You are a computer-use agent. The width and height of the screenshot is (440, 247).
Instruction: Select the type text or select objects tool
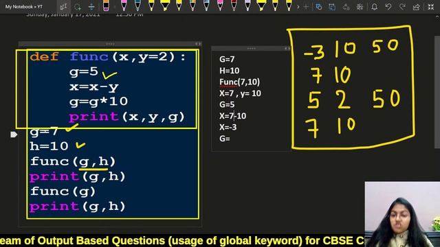(64, 6)
